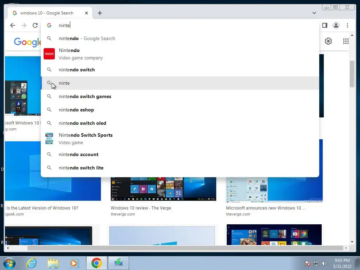Click the red Nintendo logo icon
The height and width of the screenshot is (270, 360).
coord(49,54)
